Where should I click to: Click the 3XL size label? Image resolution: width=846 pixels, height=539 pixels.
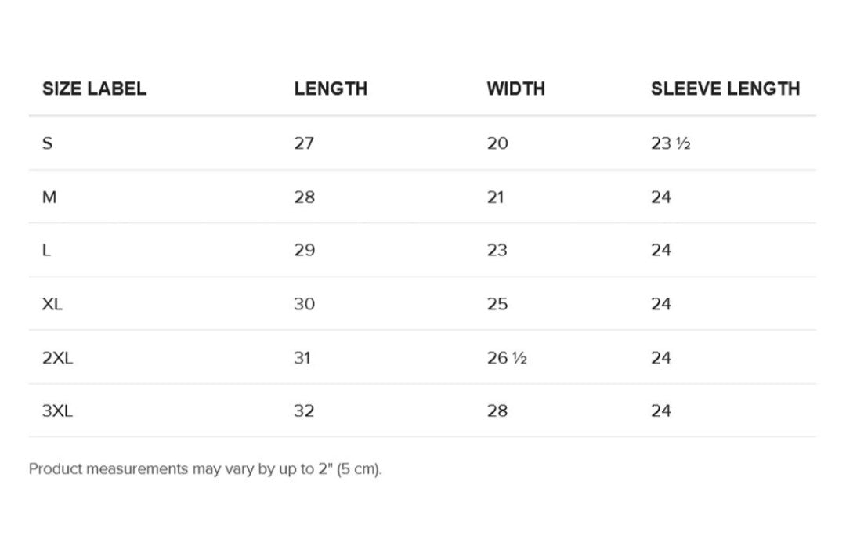click(x=58, y=411)
